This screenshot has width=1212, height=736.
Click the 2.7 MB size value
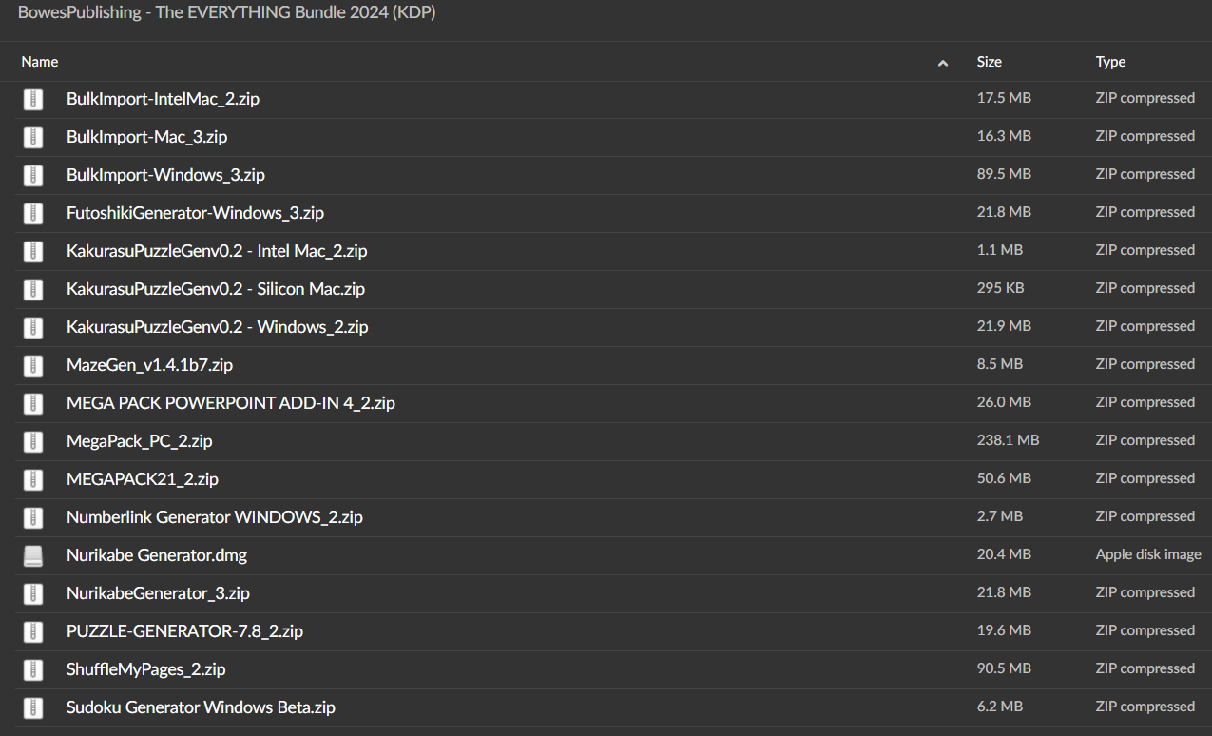[x=1000, y=516]
